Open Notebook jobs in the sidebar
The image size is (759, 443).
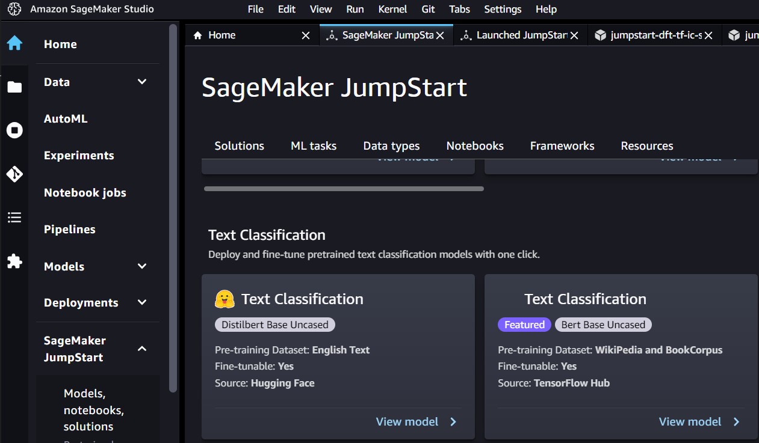click(x=85, y=193)
